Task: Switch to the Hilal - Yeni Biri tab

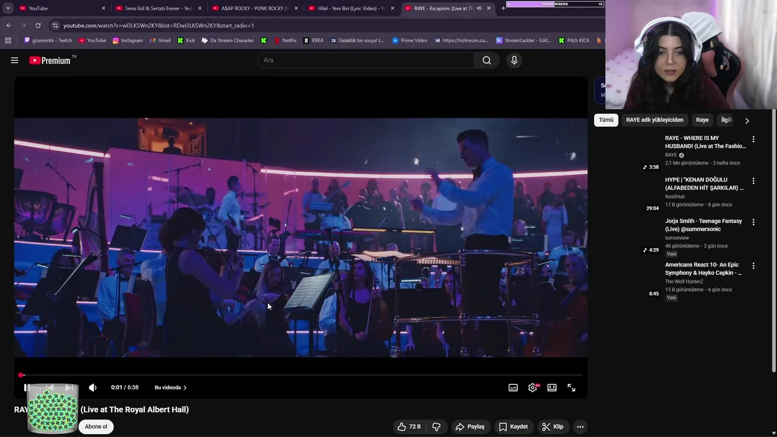Action: click(x=351, y=8)
